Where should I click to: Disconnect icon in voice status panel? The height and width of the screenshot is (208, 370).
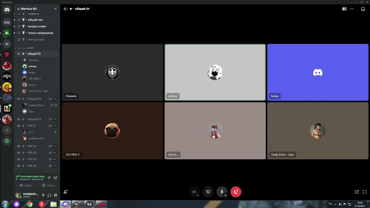click(55, 177)
